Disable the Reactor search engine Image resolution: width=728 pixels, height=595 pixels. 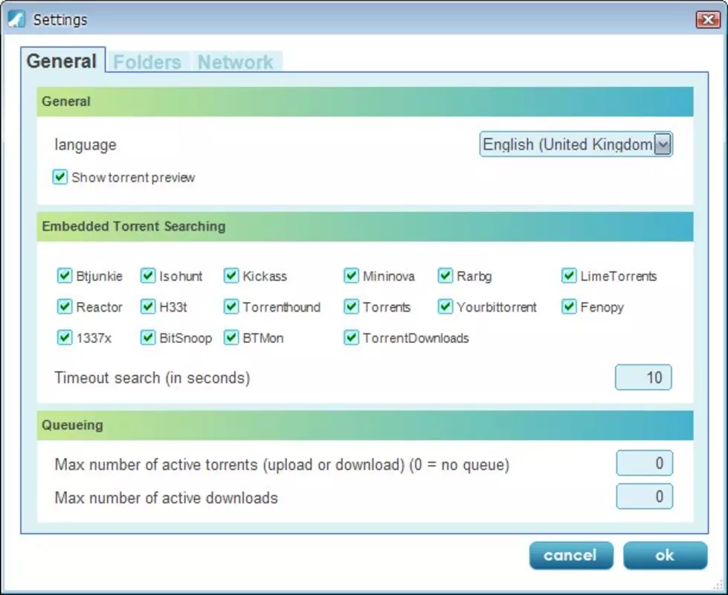click(x=65, y=306)
